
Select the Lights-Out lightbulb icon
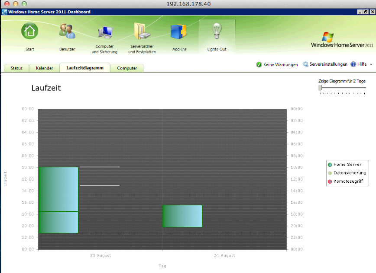pos(217,31)
